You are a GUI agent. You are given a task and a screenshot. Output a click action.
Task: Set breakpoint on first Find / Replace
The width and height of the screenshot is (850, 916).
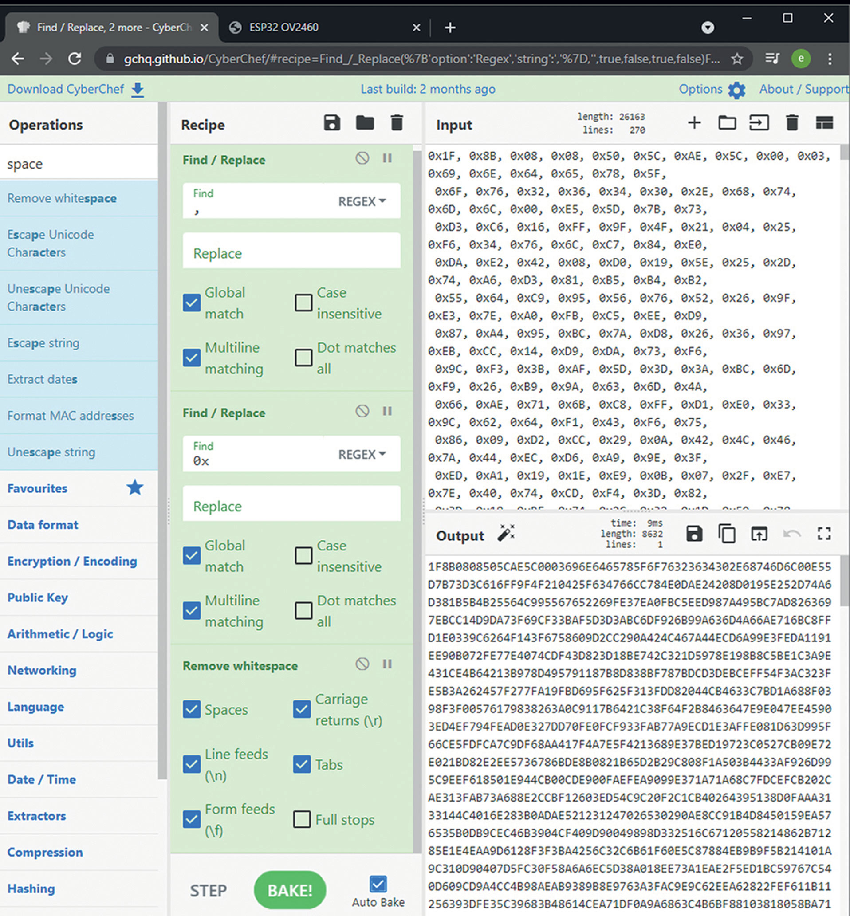387,159
